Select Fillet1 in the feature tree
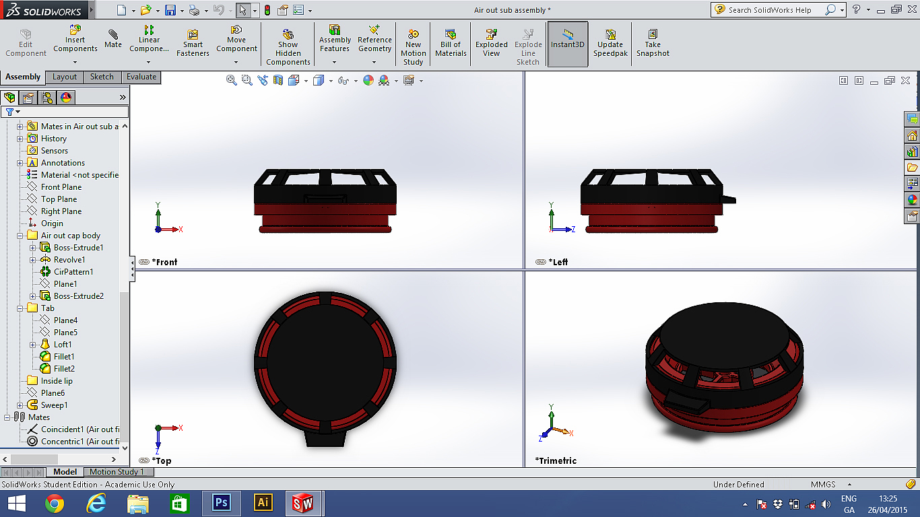This screenshot has width=920, height=517. pyautogui.click(x=64, y=357)
